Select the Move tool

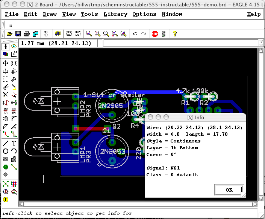[x=6, y=63]
